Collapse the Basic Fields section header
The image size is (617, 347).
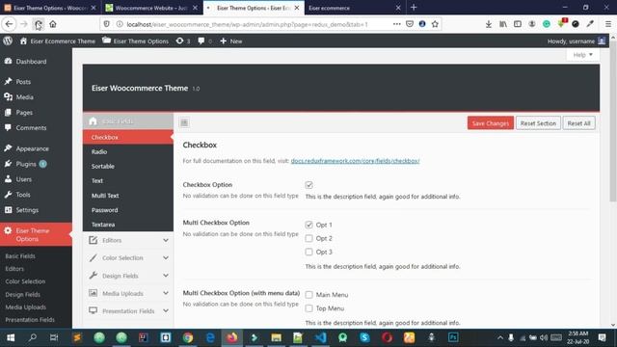click(x=128, y=121)
